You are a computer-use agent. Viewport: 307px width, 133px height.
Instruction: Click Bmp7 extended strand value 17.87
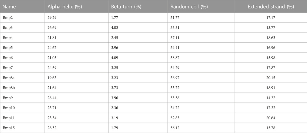point(271,68)
